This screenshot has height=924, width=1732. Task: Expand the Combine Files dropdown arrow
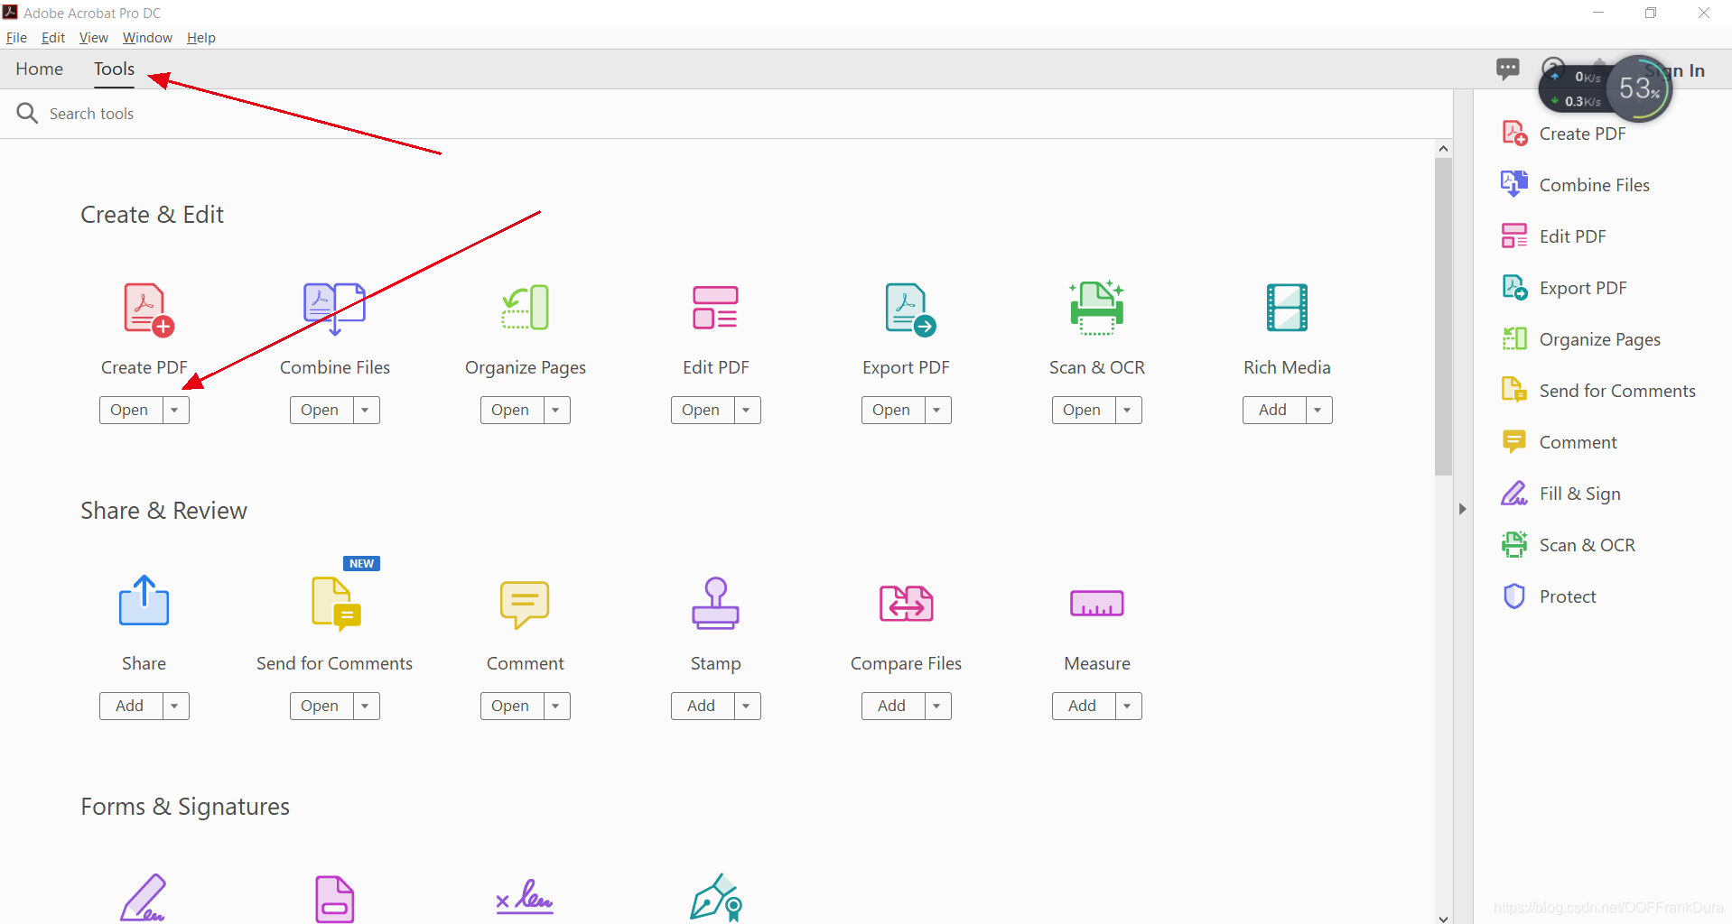[x=366, y=410]
